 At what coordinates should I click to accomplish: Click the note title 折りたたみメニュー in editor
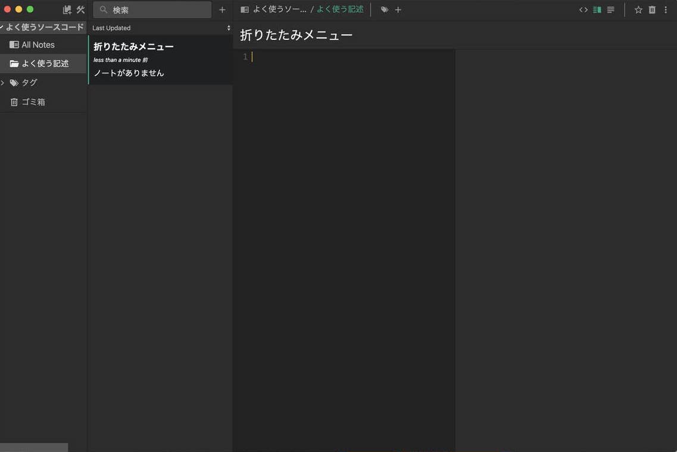(296, 35)
